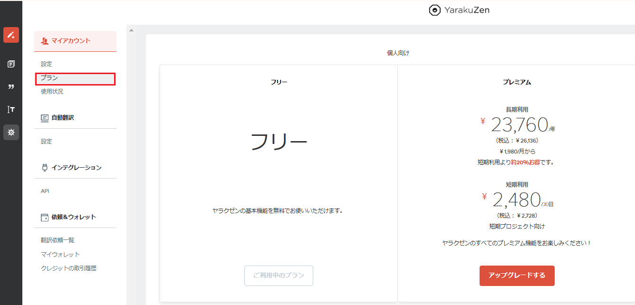Open クレジットの取引履歴 in the sidebar
The width and height of the screenshot is (635, 305).
pos(68,268)
